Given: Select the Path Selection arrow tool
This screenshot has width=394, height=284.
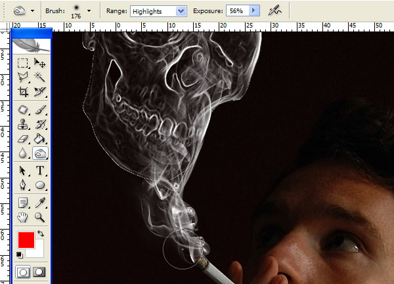Looking at the screenshot, I should (23, 171).
